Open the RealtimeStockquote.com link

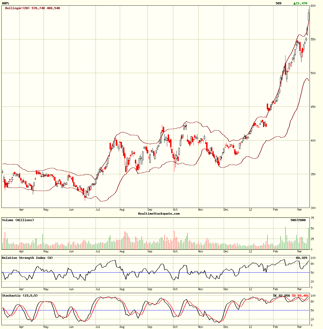[x=159, y=213]
